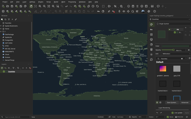The width and height of the screenshot is (191, 119).
Task: Open the Vector menu
Action: click(49, 2)
